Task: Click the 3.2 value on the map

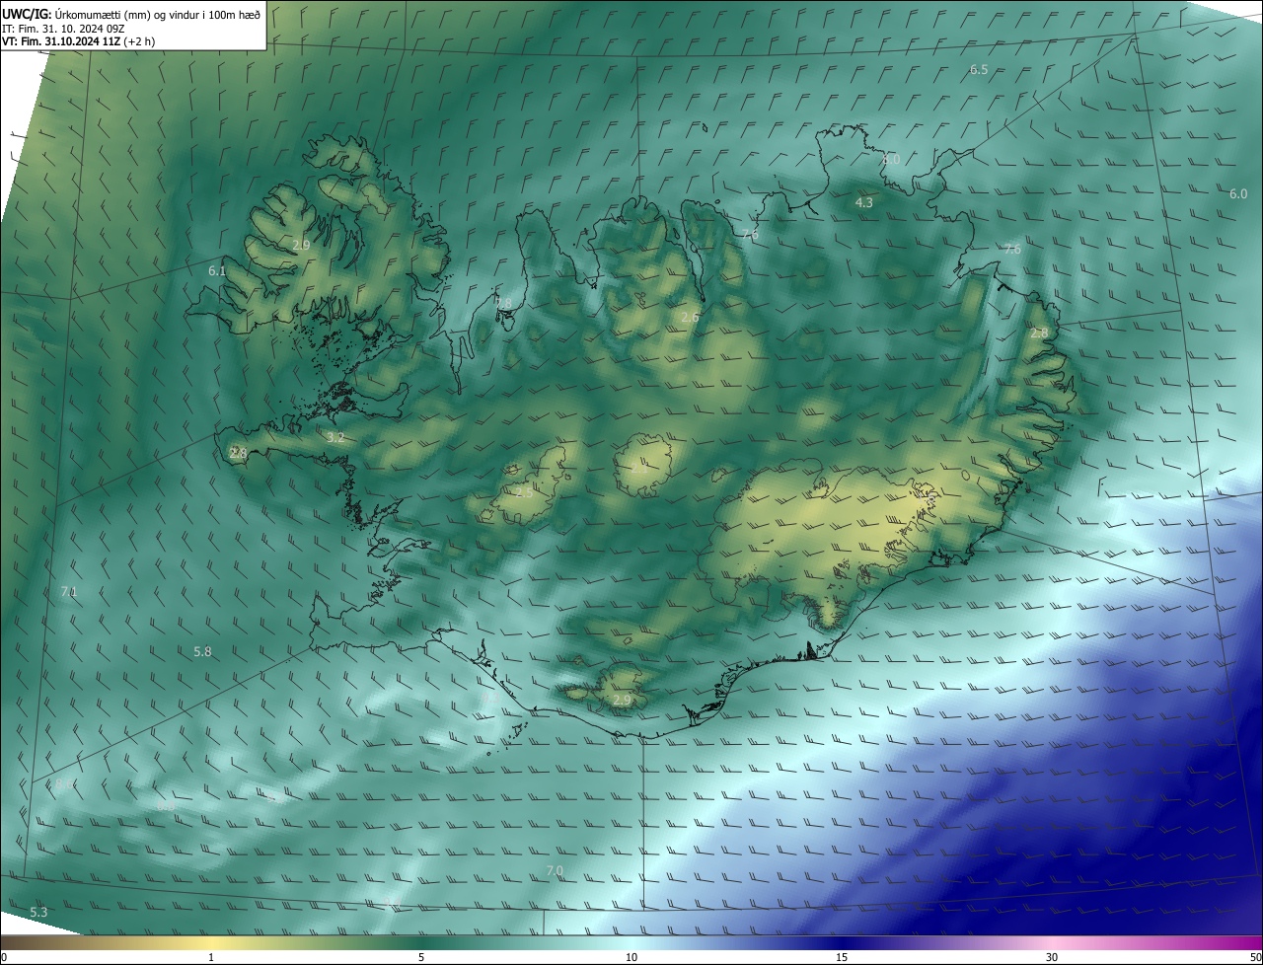Action: tap(335, 437)
